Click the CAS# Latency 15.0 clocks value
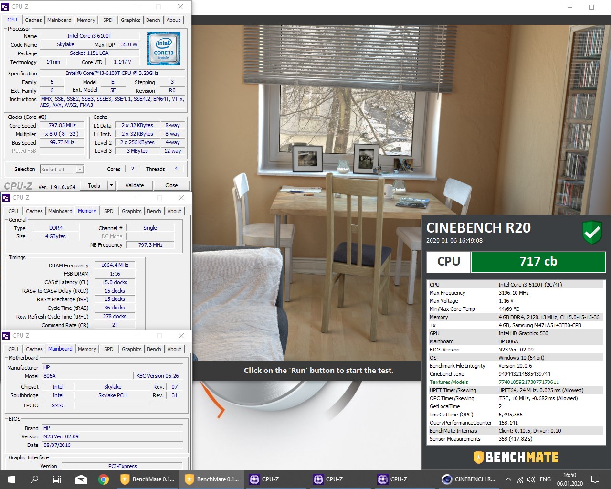This screenshot has height=489, width=611. pos(115,282)
